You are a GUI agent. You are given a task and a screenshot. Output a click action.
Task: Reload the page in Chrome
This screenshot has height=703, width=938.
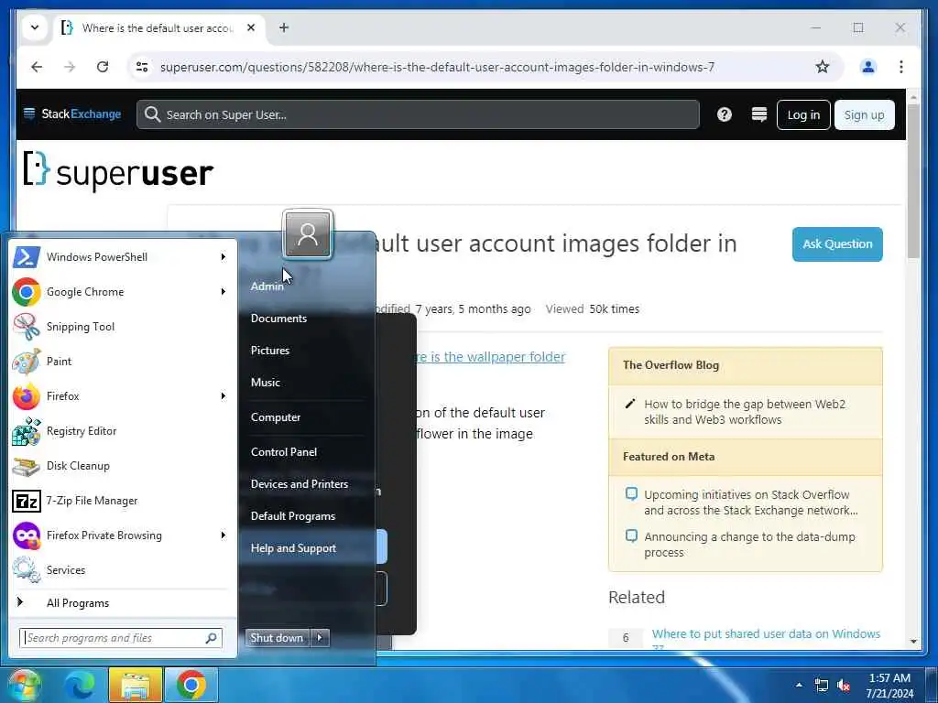(103, 67)
